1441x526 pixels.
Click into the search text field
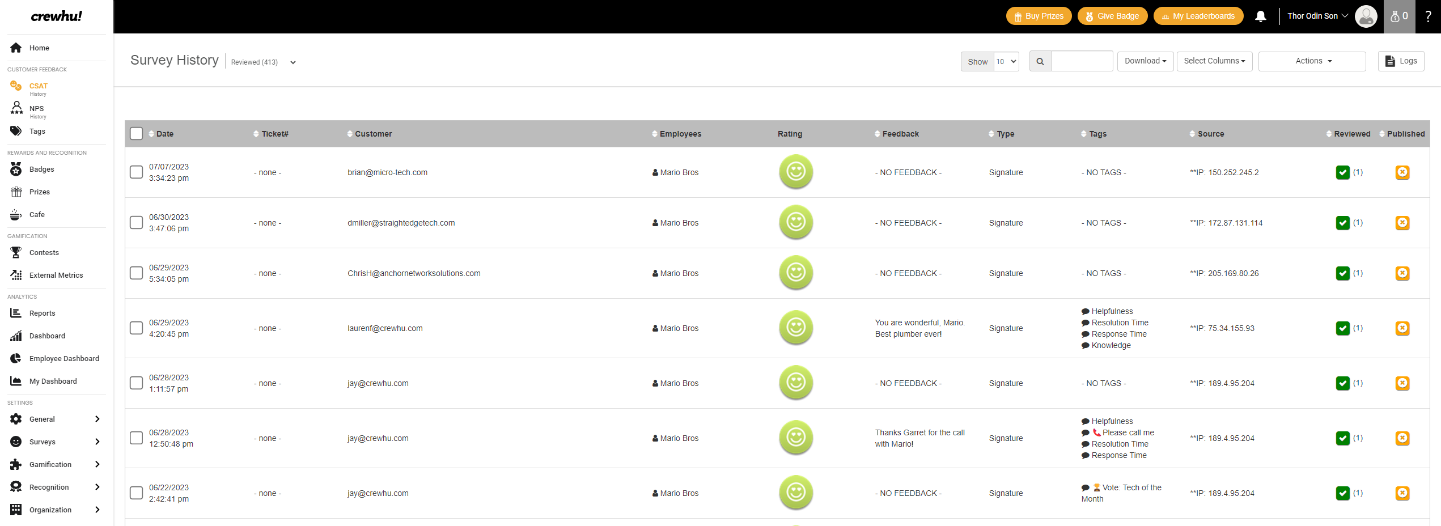coord(1082,61)
